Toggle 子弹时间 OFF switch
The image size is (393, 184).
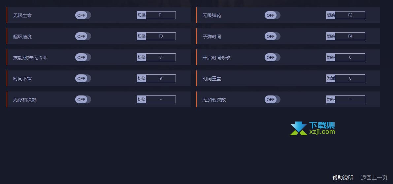(273, 36)
